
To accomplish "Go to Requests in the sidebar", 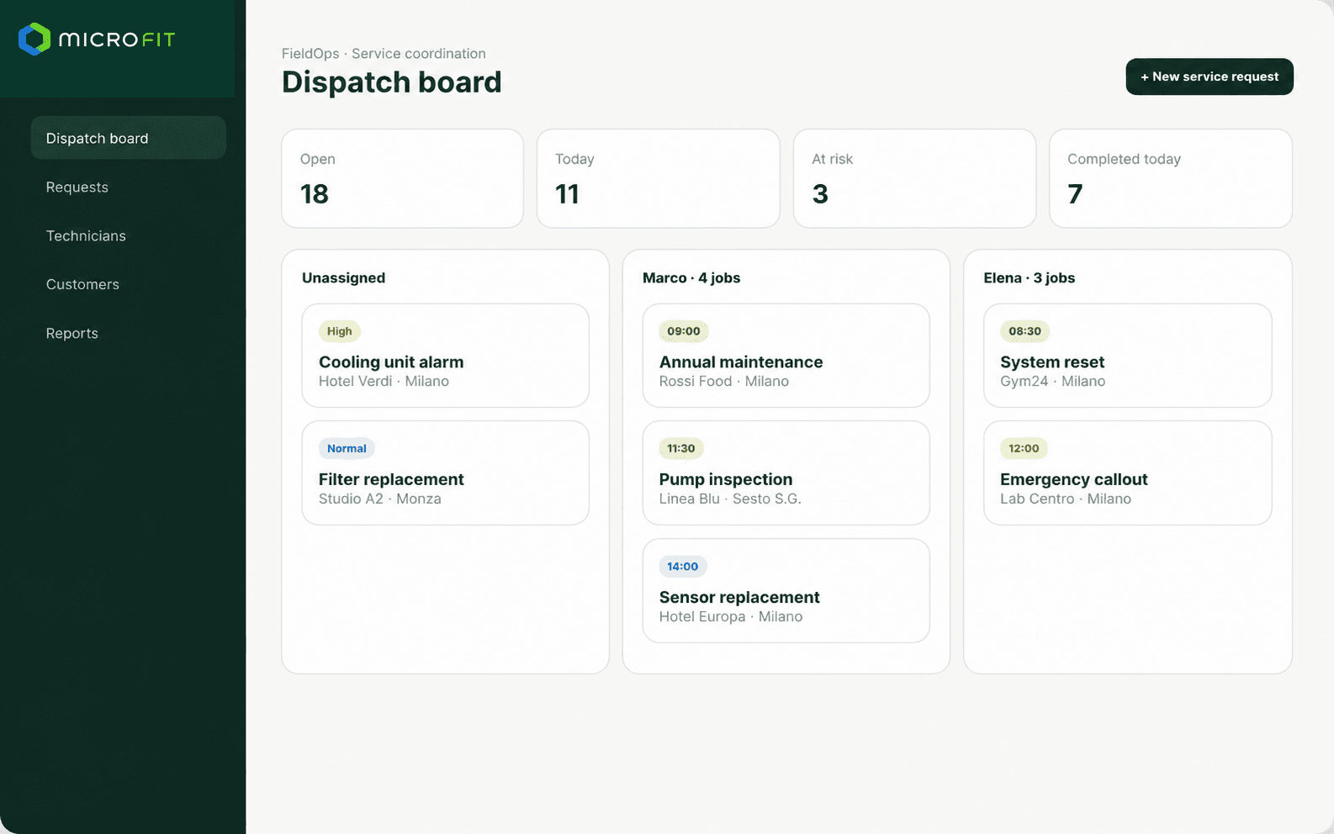I will point(77,187).
